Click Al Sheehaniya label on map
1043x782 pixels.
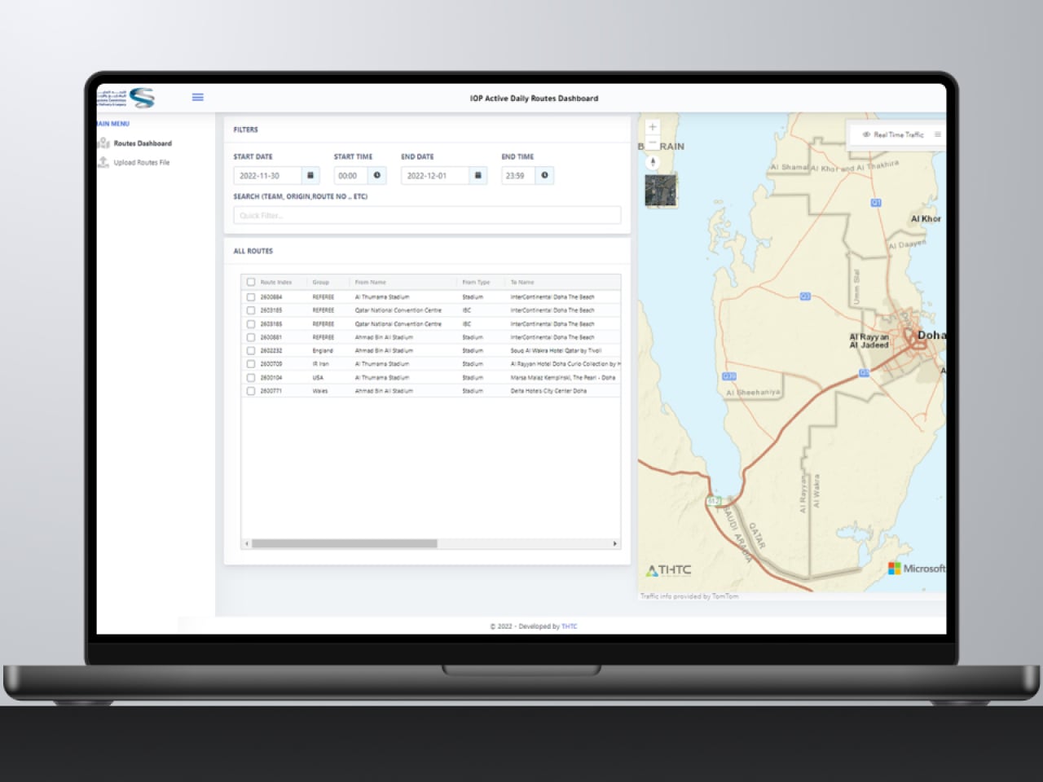[x=753, y=392]
